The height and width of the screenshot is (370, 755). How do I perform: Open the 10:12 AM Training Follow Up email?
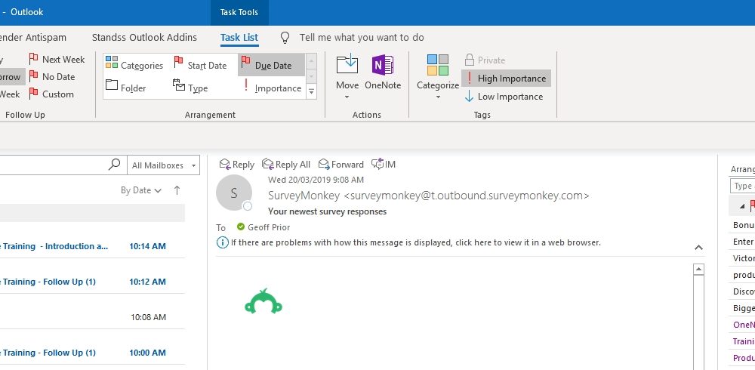(92, 282)
